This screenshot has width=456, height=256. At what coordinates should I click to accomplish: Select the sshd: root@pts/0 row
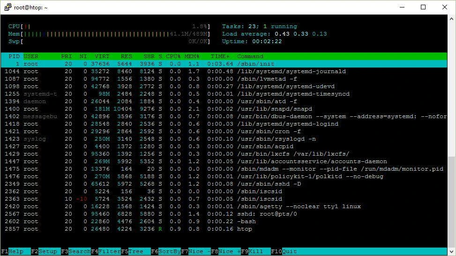tap(224, 214)
